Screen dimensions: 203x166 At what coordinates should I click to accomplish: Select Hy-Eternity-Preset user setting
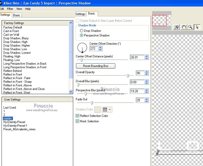coord(14,122)
